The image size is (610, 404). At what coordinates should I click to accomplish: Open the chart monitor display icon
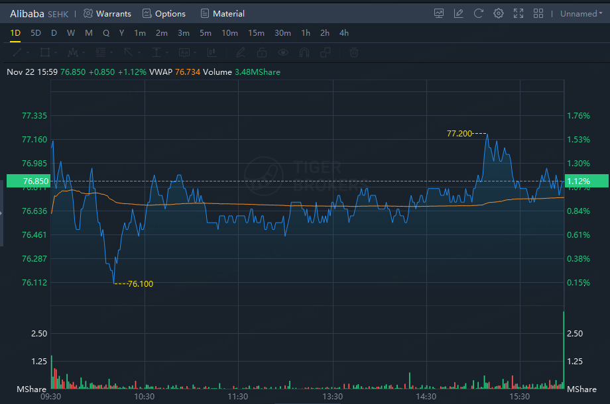439,14
